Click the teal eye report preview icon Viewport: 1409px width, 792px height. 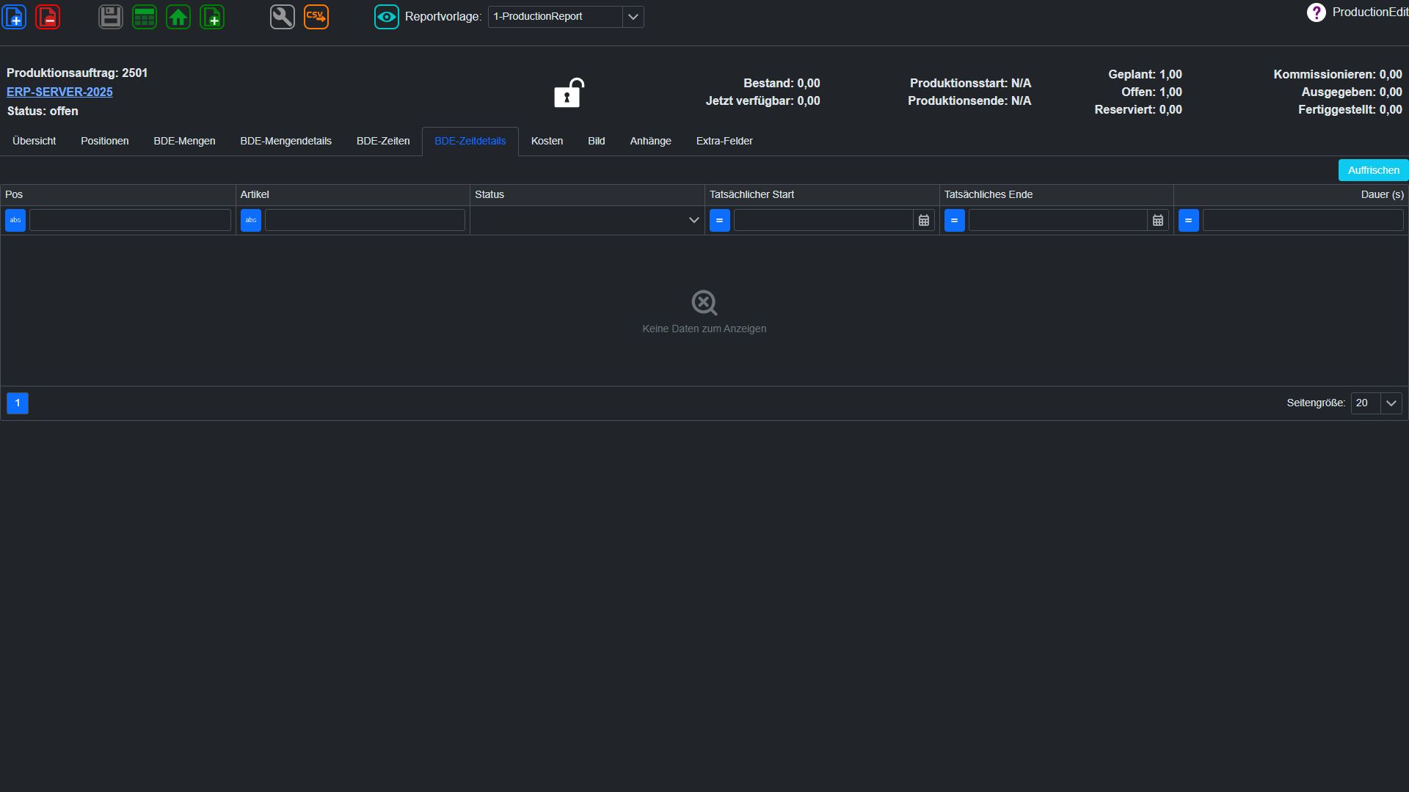point(387,16)
